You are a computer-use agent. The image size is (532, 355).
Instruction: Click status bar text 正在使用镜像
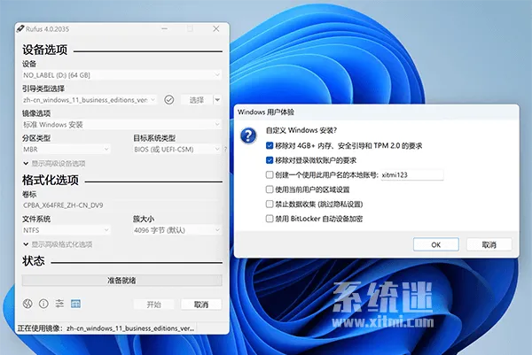(x=106, y=328)
